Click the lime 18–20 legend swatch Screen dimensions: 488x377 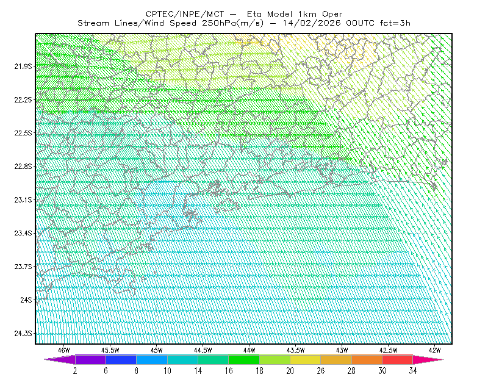point(275,359)
